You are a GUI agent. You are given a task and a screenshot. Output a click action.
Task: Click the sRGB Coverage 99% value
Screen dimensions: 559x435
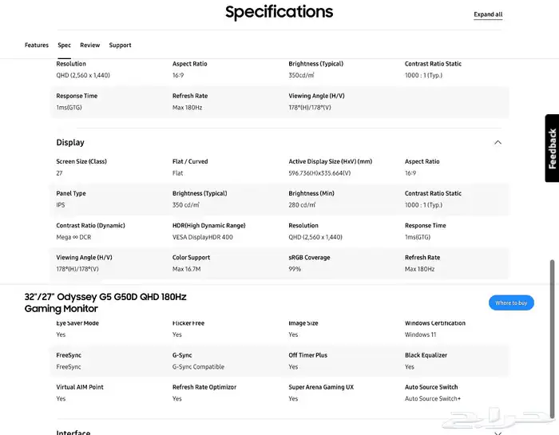point(295,269)
